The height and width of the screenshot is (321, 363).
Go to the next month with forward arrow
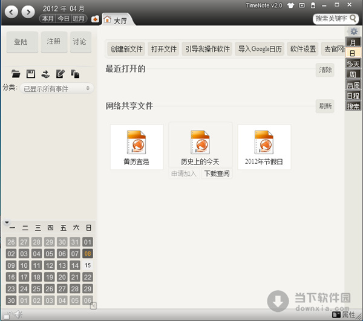(x=28, y=12)
